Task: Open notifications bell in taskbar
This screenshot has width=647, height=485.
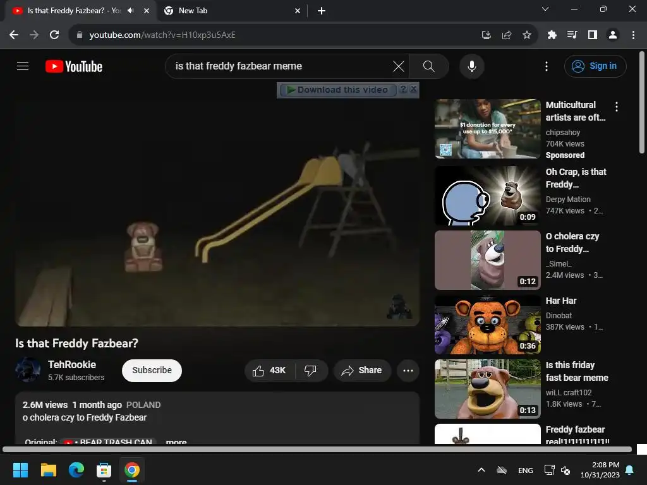Action: [630, 470]
